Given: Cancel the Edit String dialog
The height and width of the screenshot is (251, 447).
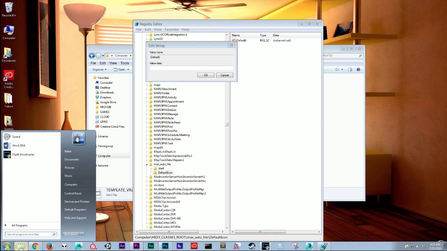Looking at the screenshot, I should tap(224, 75).
